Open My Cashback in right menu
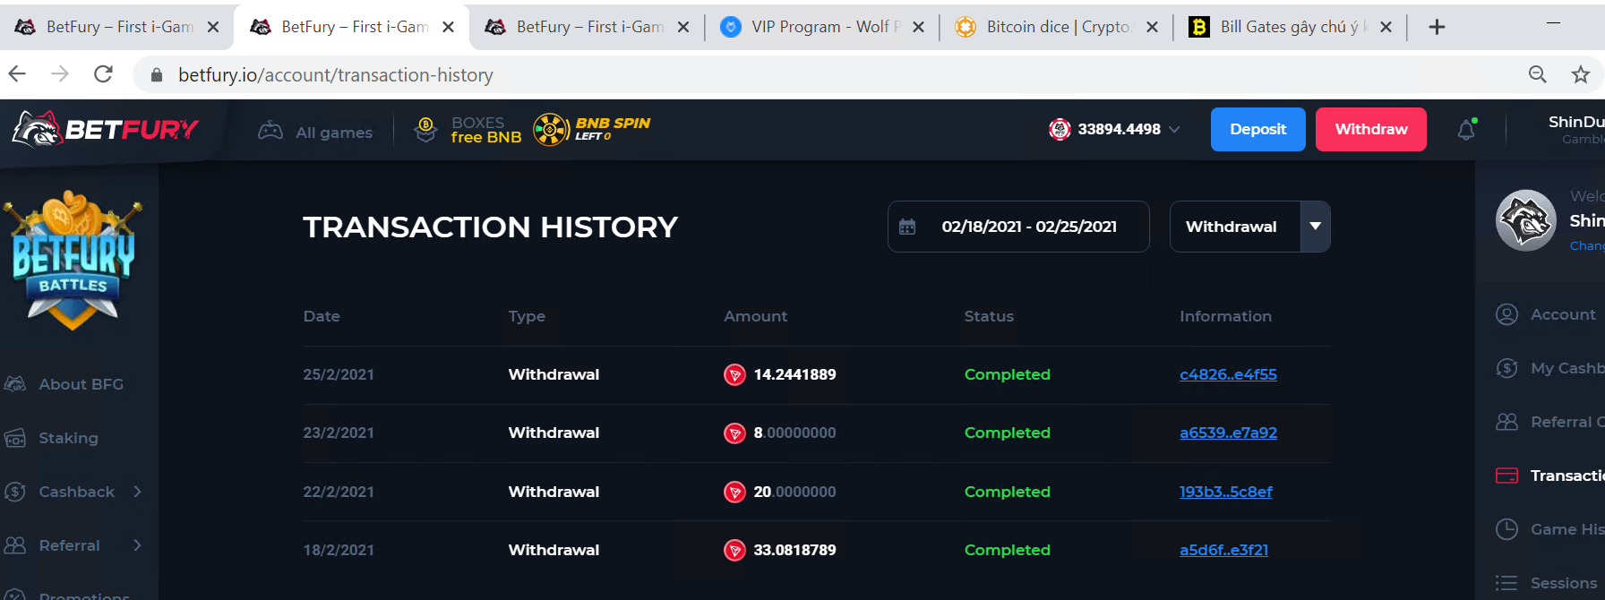The width and height of the screenshot is (1605, 600). (x=1549, y=368)
